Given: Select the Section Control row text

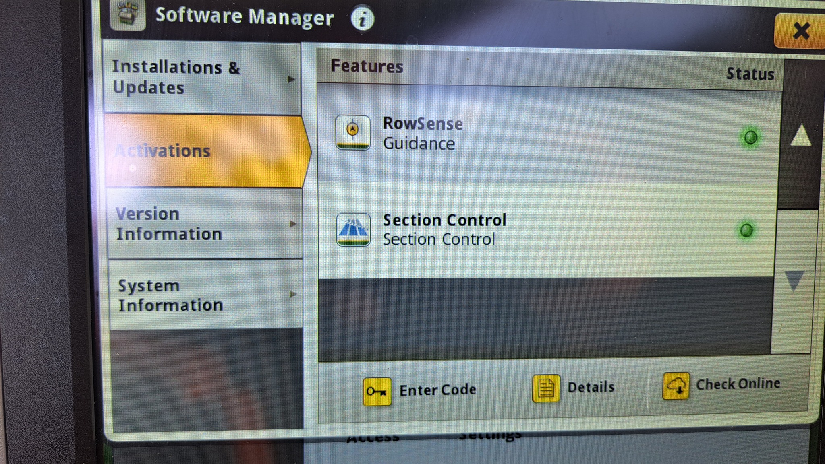Looking at the screenshot, I should (x=444, y=229).
